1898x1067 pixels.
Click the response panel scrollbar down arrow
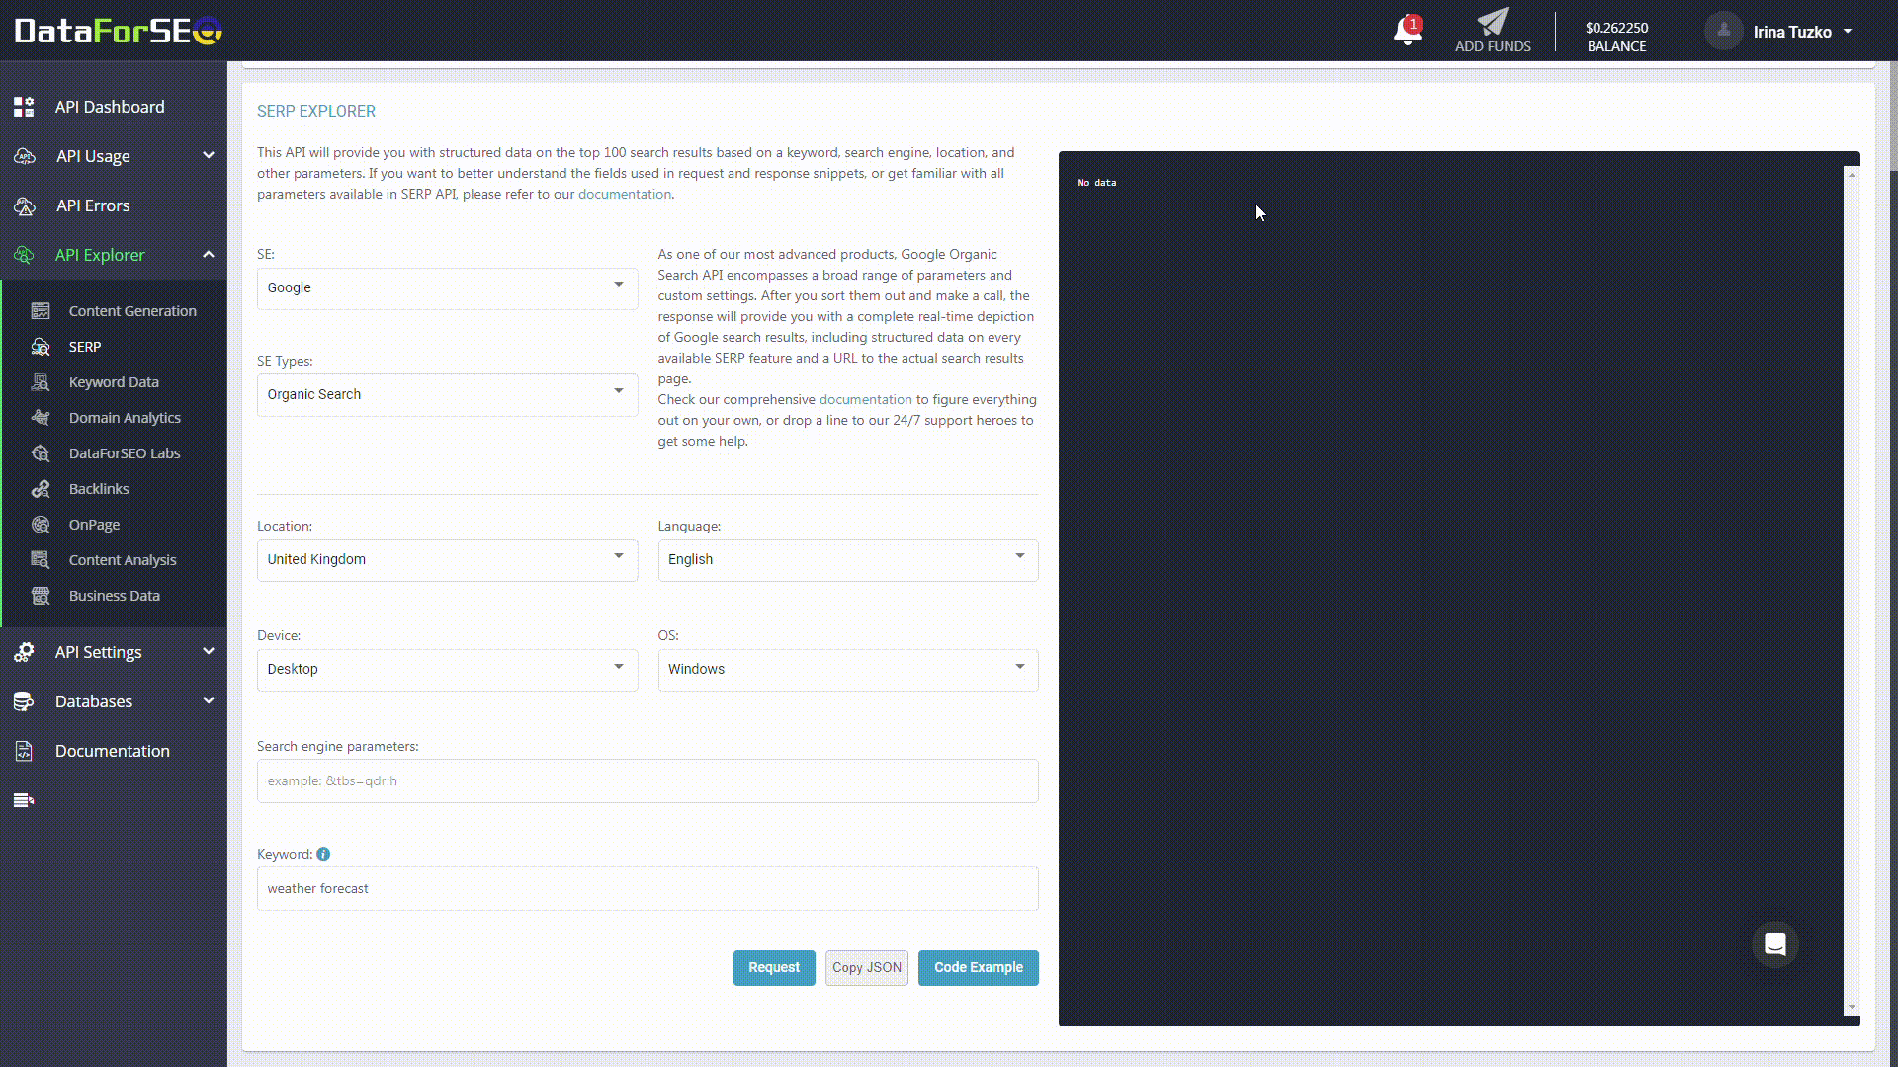(1852, 1007)
